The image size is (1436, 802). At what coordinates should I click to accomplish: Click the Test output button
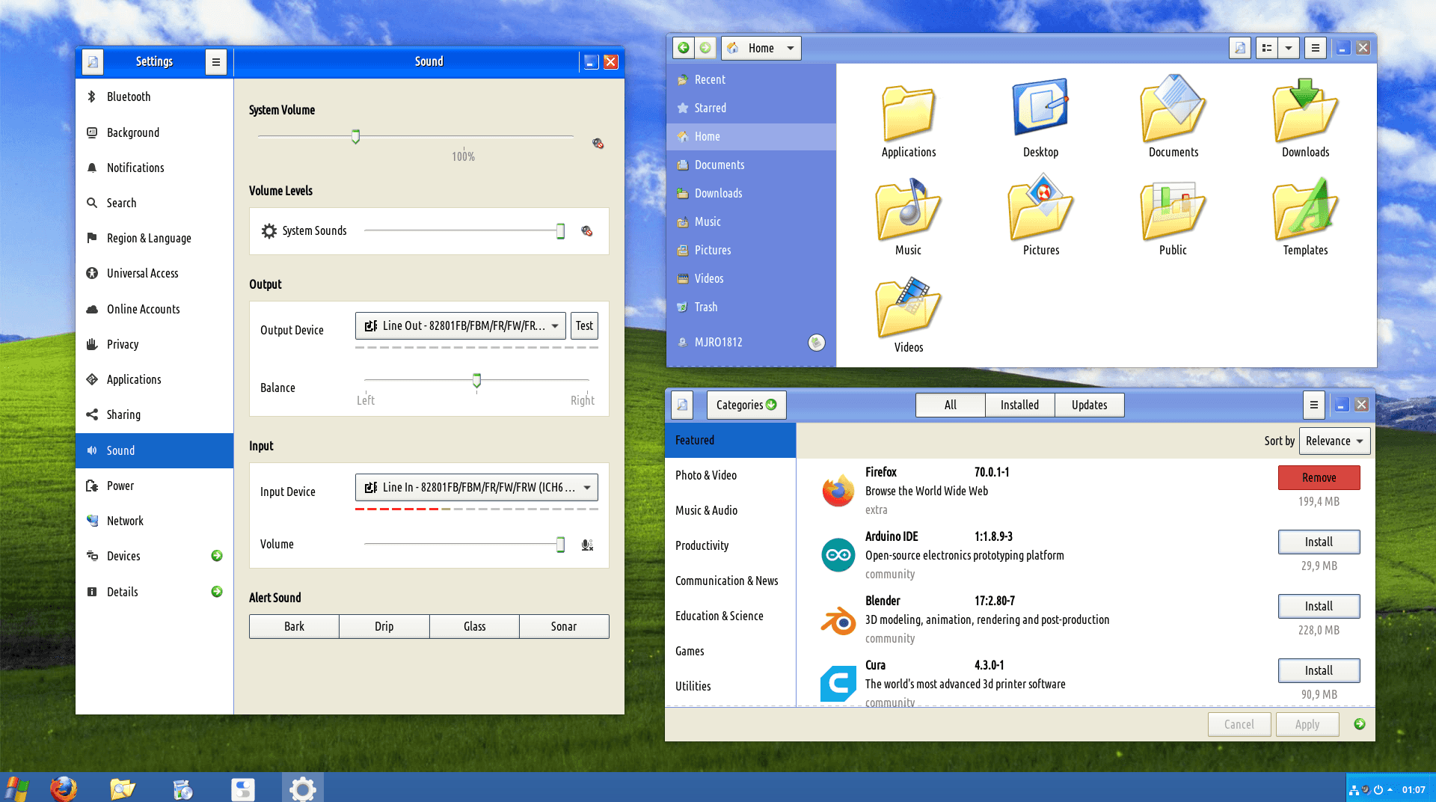click(x=584, y=325)
